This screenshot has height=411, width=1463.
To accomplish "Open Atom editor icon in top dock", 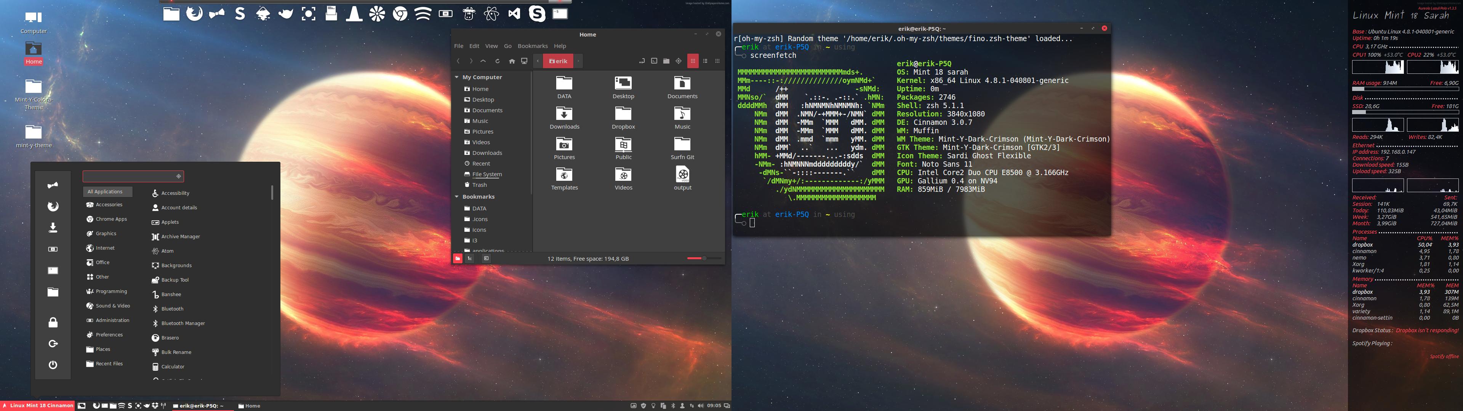I will (x=492, y=14).
